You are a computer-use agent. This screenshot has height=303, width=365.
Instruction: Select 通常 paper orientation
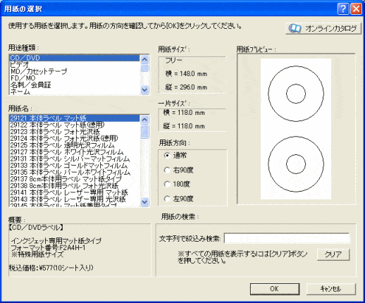point(175,155)
